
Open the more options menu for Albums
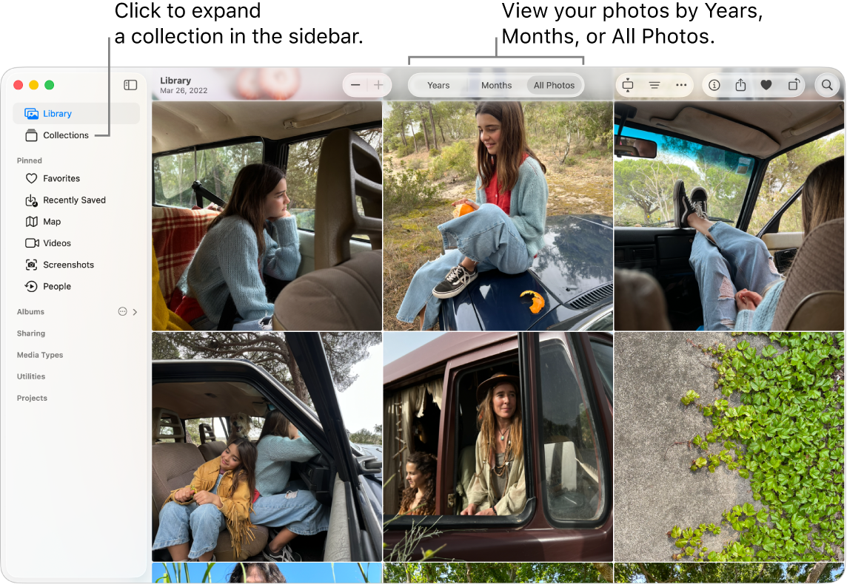tap(121, 311)
